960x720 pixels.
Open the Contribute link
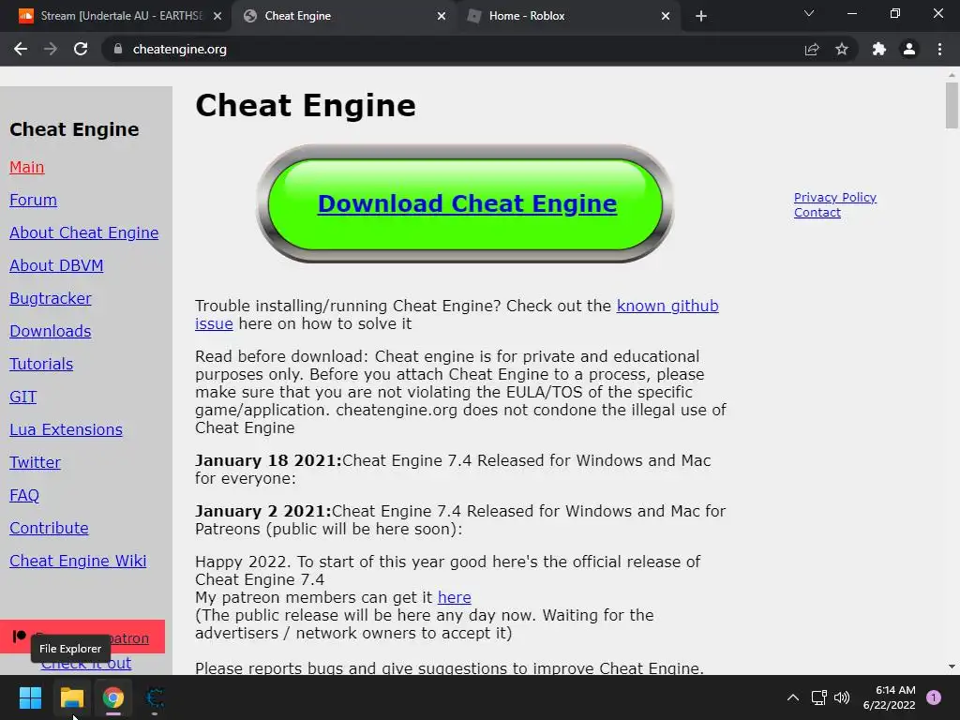(x=49, y=528)
